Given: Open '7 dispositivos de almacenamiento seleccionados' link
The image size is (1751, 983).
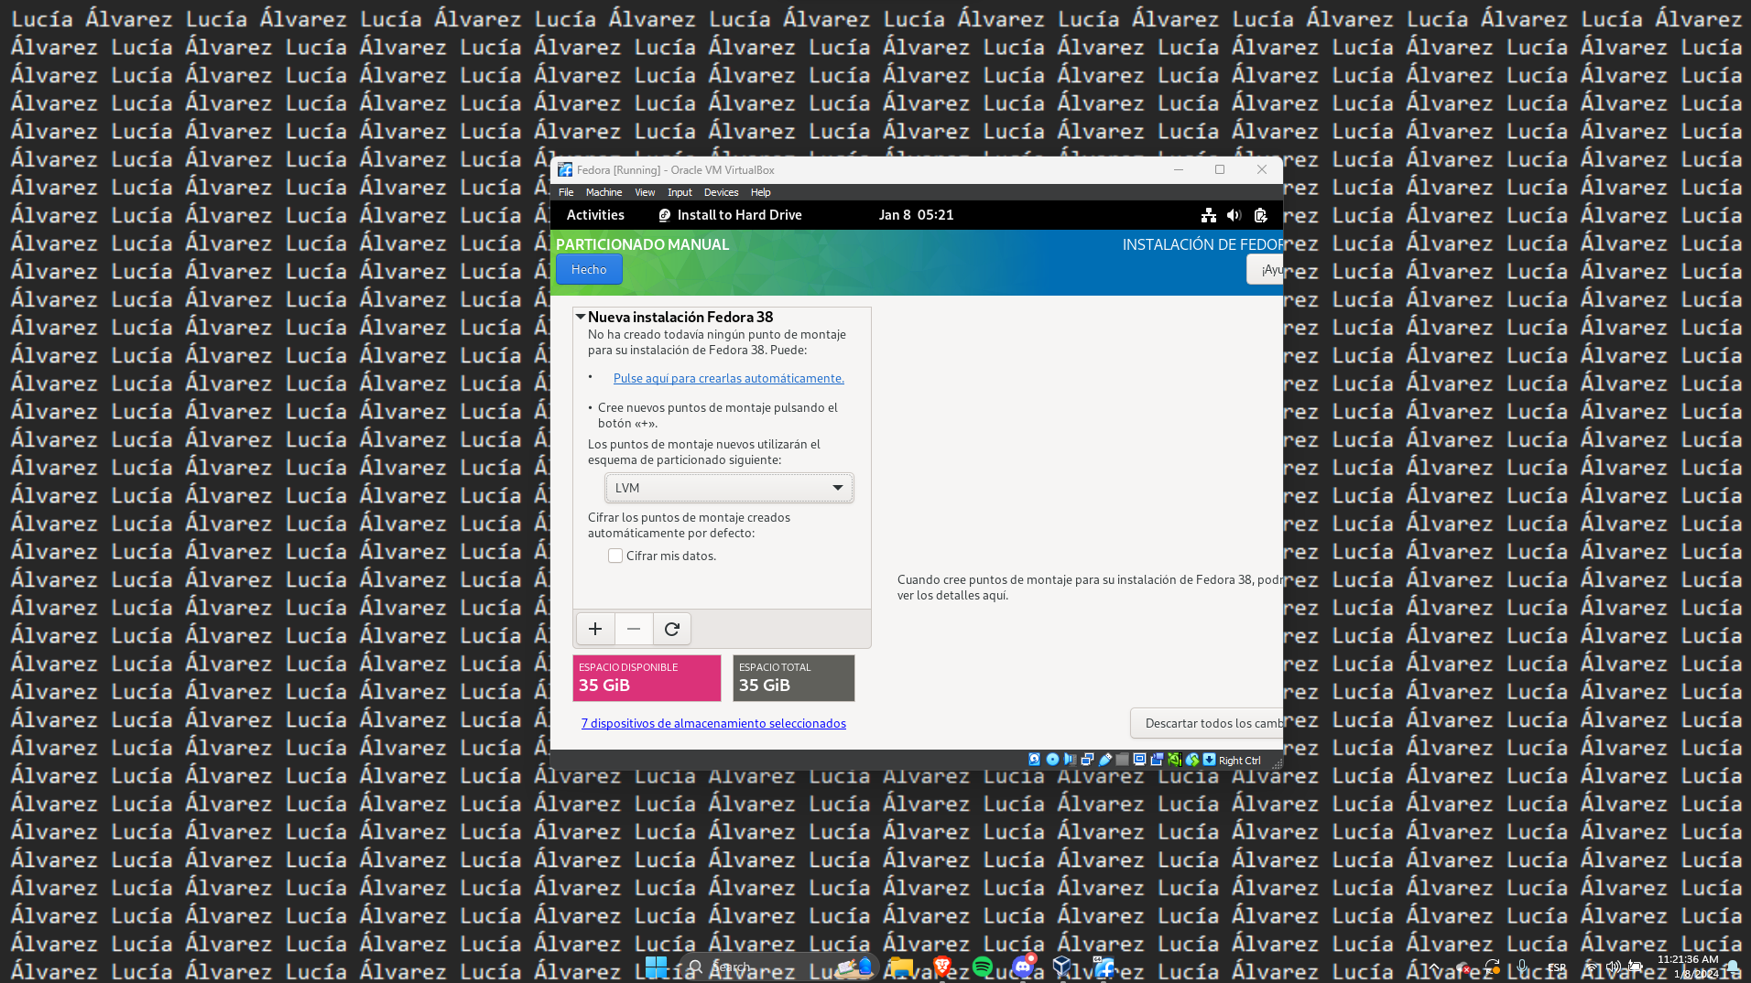Looking at the screenshot, I should point(713,723).
